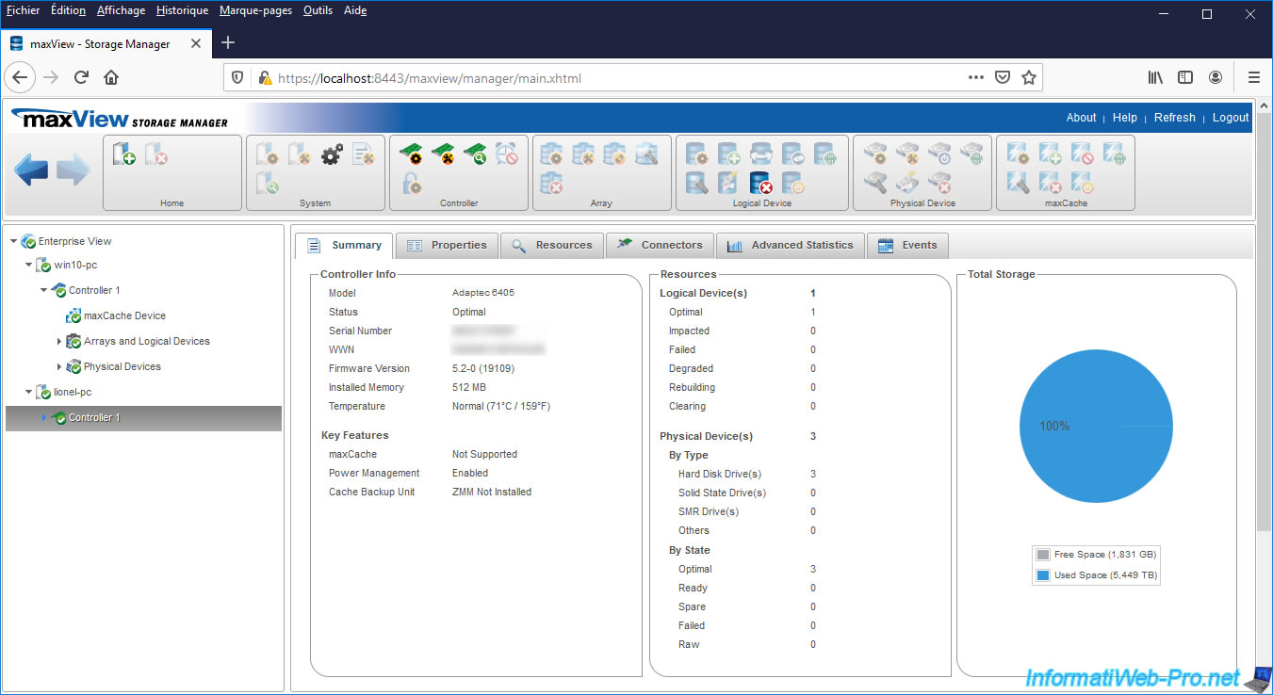
Task: Click the Firefox home icon
Action: point(111,78)
